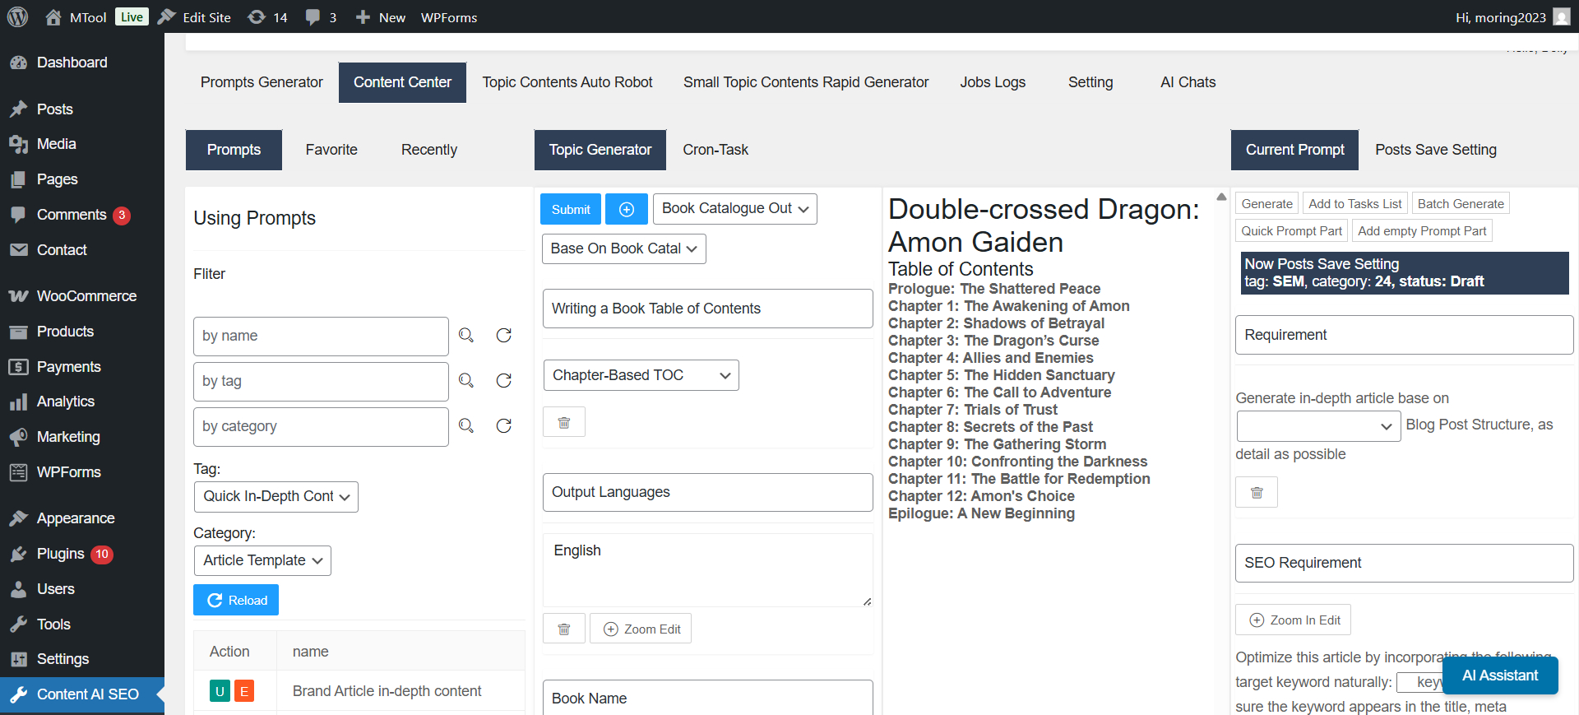
Task: Click the green U action icon
Action: [x=220, y=691]
